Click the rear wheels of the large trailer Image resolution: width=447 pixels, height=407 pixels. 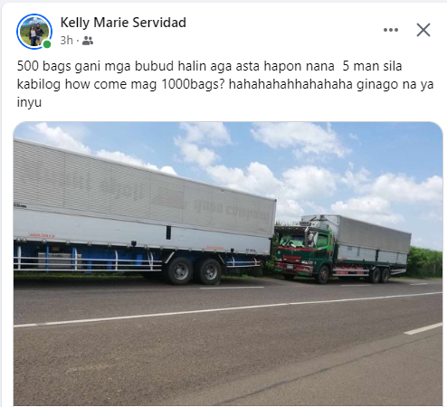coord(195,270)
